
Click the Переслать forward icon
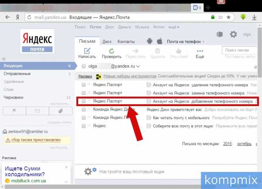135,51
